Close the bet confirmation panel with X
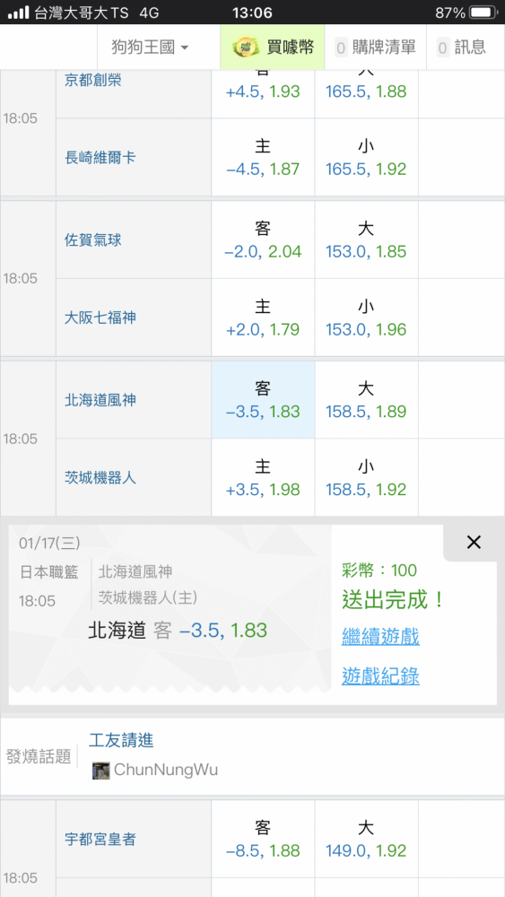 tap(474, 543)
